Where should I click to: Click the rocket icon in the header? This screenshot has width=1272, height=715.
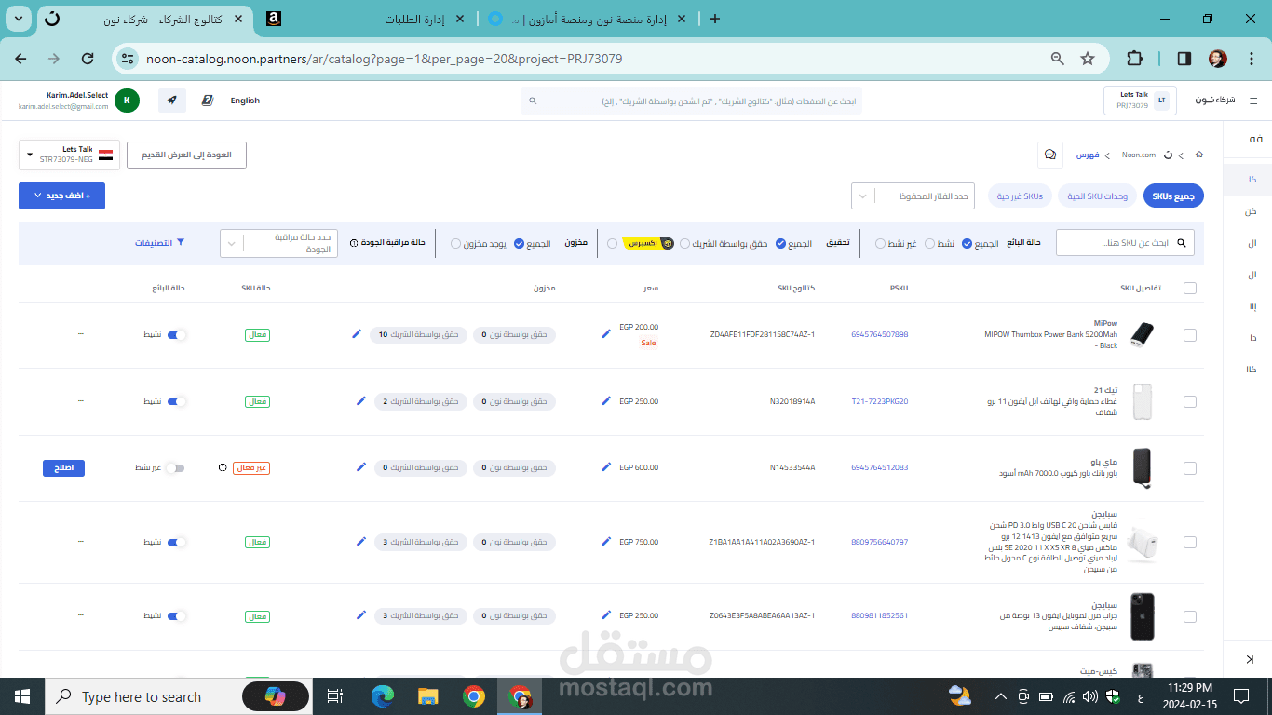[x=172, y=101]
